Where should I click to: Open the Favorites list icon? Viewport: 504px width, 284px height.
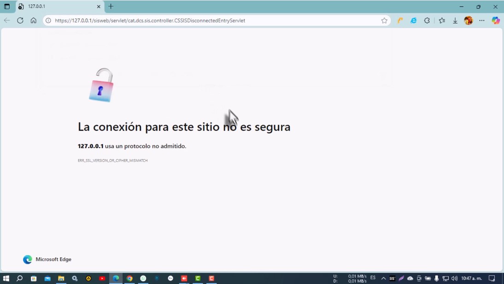pyautogui.click(x=442, y=20)
